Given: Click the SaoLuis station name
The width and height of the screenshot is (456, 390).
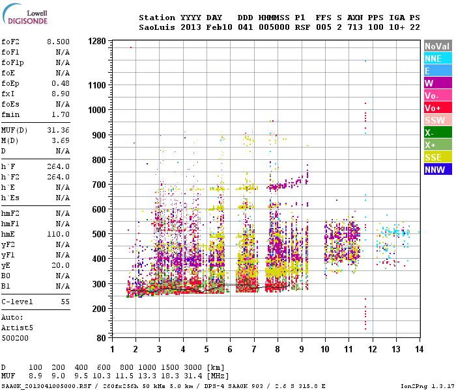Looking at the screenshot, I should (x=157, y=27).
